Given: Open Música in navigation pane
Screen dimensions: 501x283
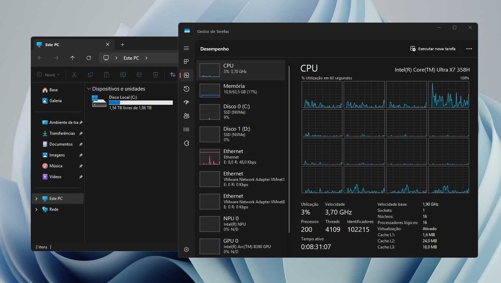Looking at the screenshot, I should [x=53, y=166].
